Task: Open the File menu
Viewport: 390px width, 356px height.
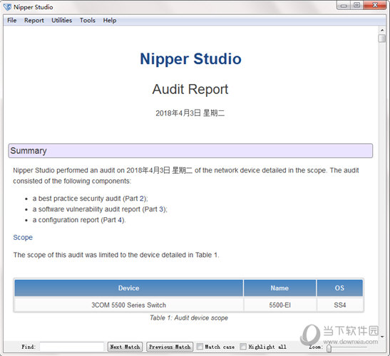Action: [11, 21]
